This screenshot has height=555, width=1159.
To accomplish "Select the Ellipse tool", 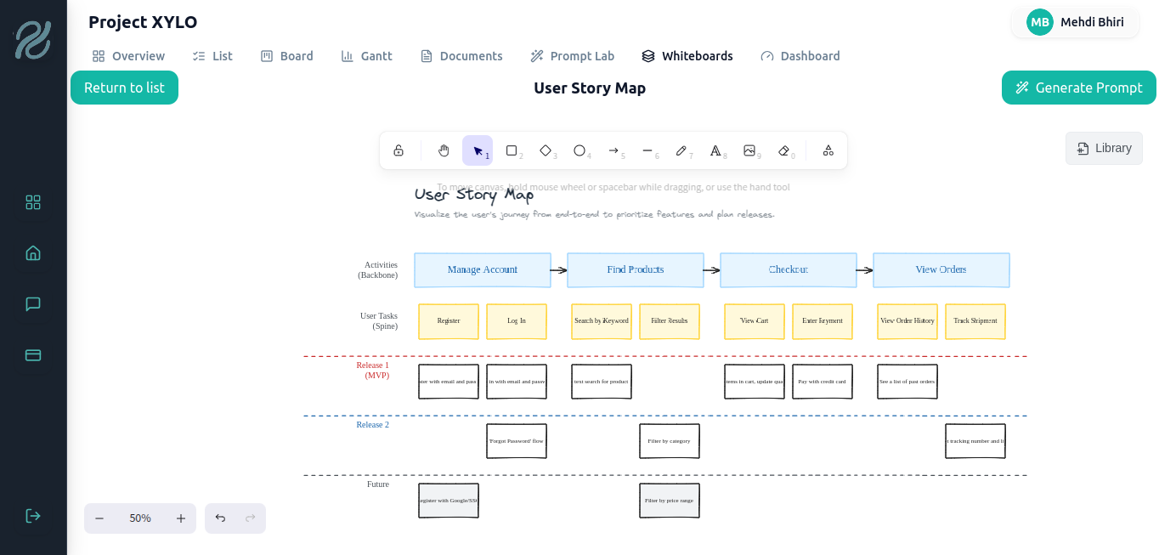I will [579, 150].
